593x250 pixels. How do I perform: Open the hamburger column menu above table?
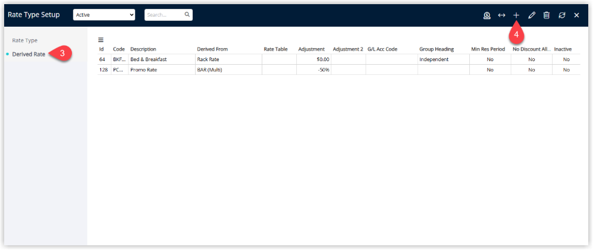click(x=101, y=40)
